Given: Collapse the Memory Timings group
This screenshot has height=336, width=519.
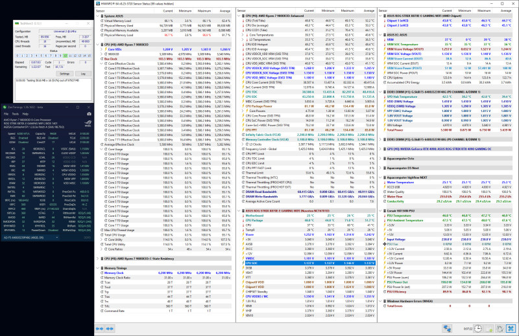Looking at the screenshot, I should (x=97, y=268).
